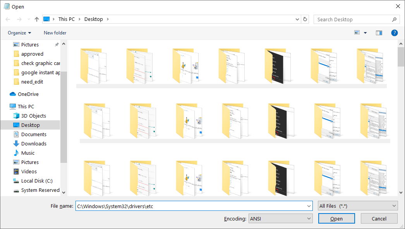Click the back navigation arrow

click(x=8, y=19)
